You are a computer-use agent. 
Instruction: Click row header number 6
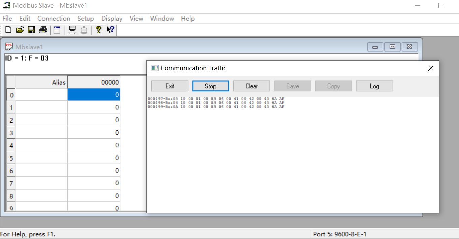pyautogui.click(x=11, y=170)
